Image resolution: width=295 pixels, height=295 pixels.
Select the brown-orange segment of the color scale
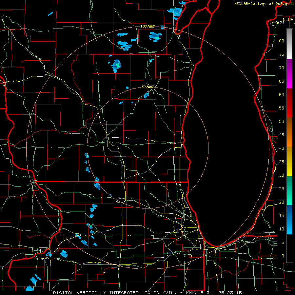tap(289, 132)
